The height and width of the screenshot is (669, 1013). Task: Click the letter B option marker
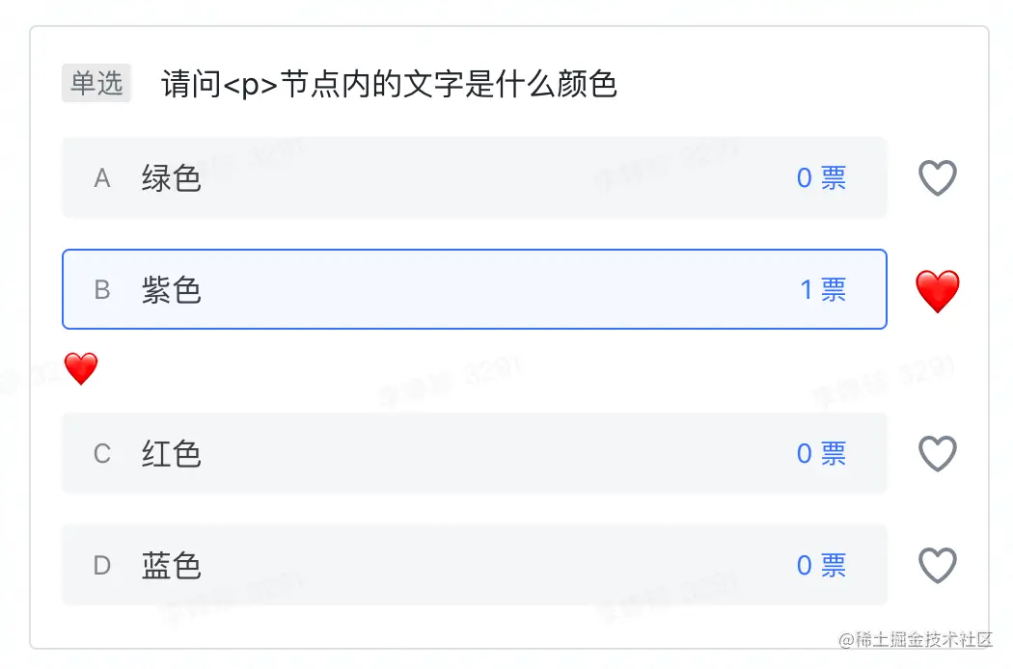tap(102, 290)
